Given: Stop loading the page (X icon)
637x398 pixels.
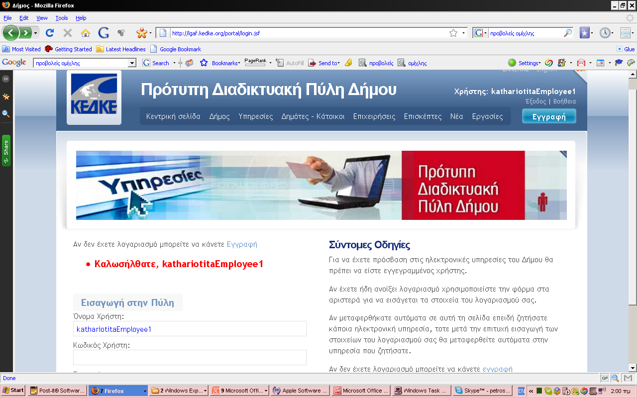Looking at the screenshot, I should pyautogui.click(x=68, y=33).
